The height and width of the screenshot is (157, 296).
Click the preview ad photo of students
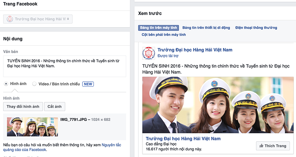tap(218, 105)
